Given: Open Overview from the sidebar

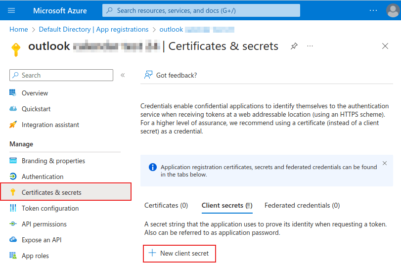Looking at the screenshot, I should coord(35,93).
